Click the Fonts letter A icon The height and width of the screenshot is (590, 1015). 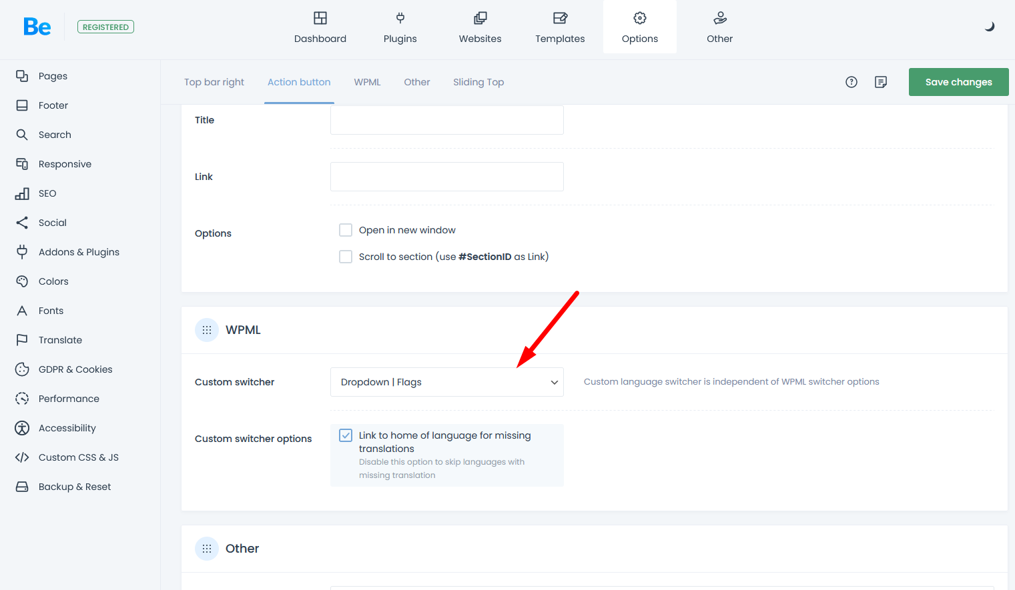tap(22, 311)
